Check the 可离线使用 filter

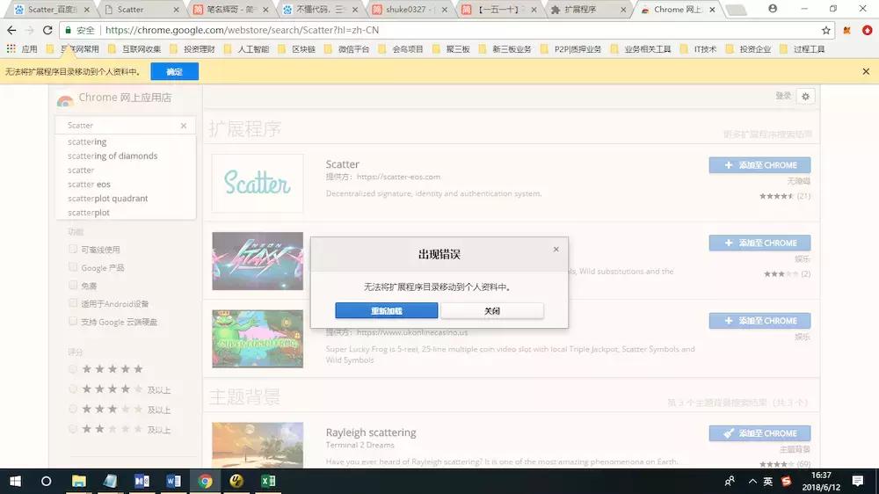click(73, 249)
